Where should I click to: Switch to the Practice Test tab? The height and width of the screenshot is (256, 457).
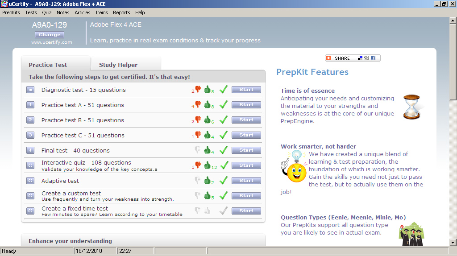[x=56, y=64]
